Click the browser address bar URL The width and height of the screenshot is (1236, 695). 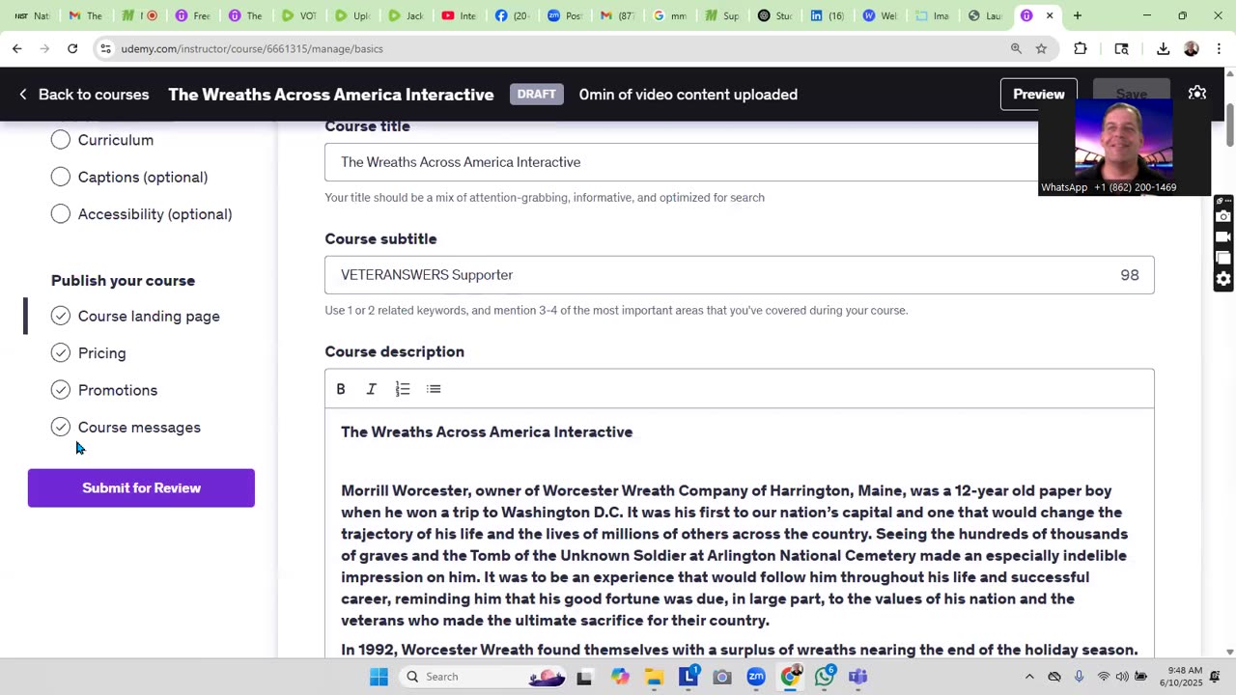[252, 48]
